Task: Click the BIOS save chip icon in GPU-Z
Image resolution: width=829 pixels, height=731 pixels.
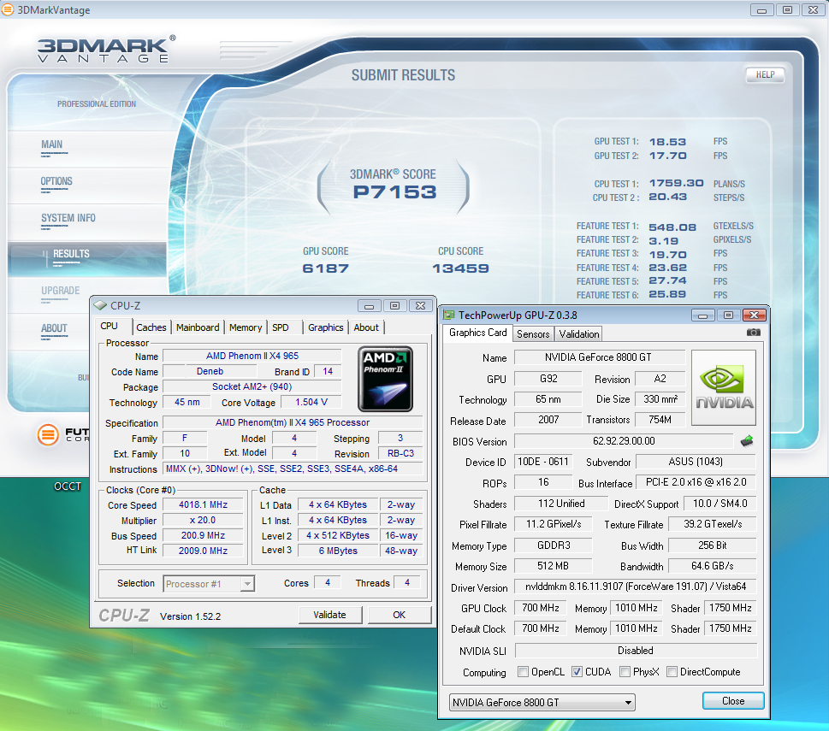Action: (x=747, y=440)
